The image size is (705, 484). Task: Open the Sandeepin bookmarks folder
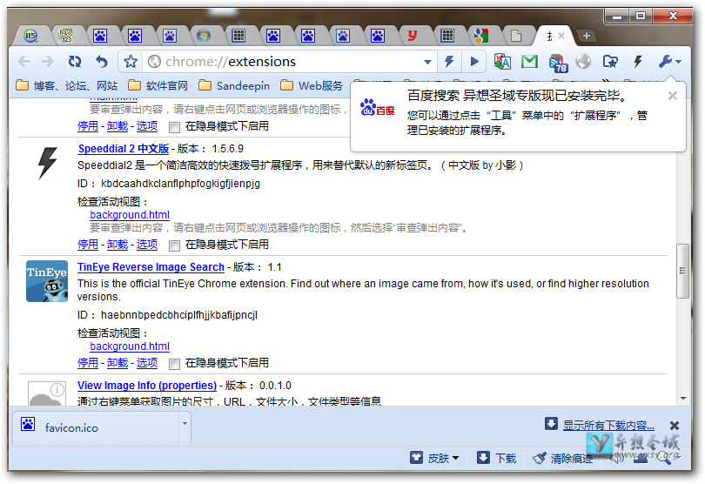[x=234, y=85]
